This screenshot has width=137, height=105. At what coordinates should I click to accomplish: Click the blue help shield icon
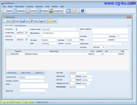[x=82, y=11]
